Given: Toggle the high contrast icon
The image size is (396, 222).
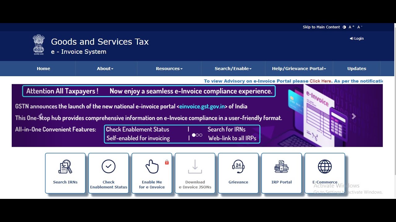Looking at the screenshot, I should 344,27.
